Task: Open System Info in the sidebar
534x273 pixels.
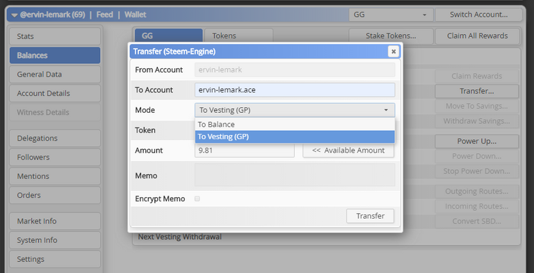Action: [x=55, y=240]
